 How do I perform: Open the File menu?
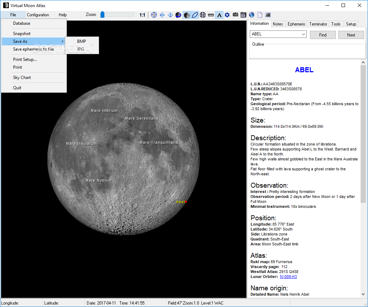pyautogui.click(x=13, y=15)
